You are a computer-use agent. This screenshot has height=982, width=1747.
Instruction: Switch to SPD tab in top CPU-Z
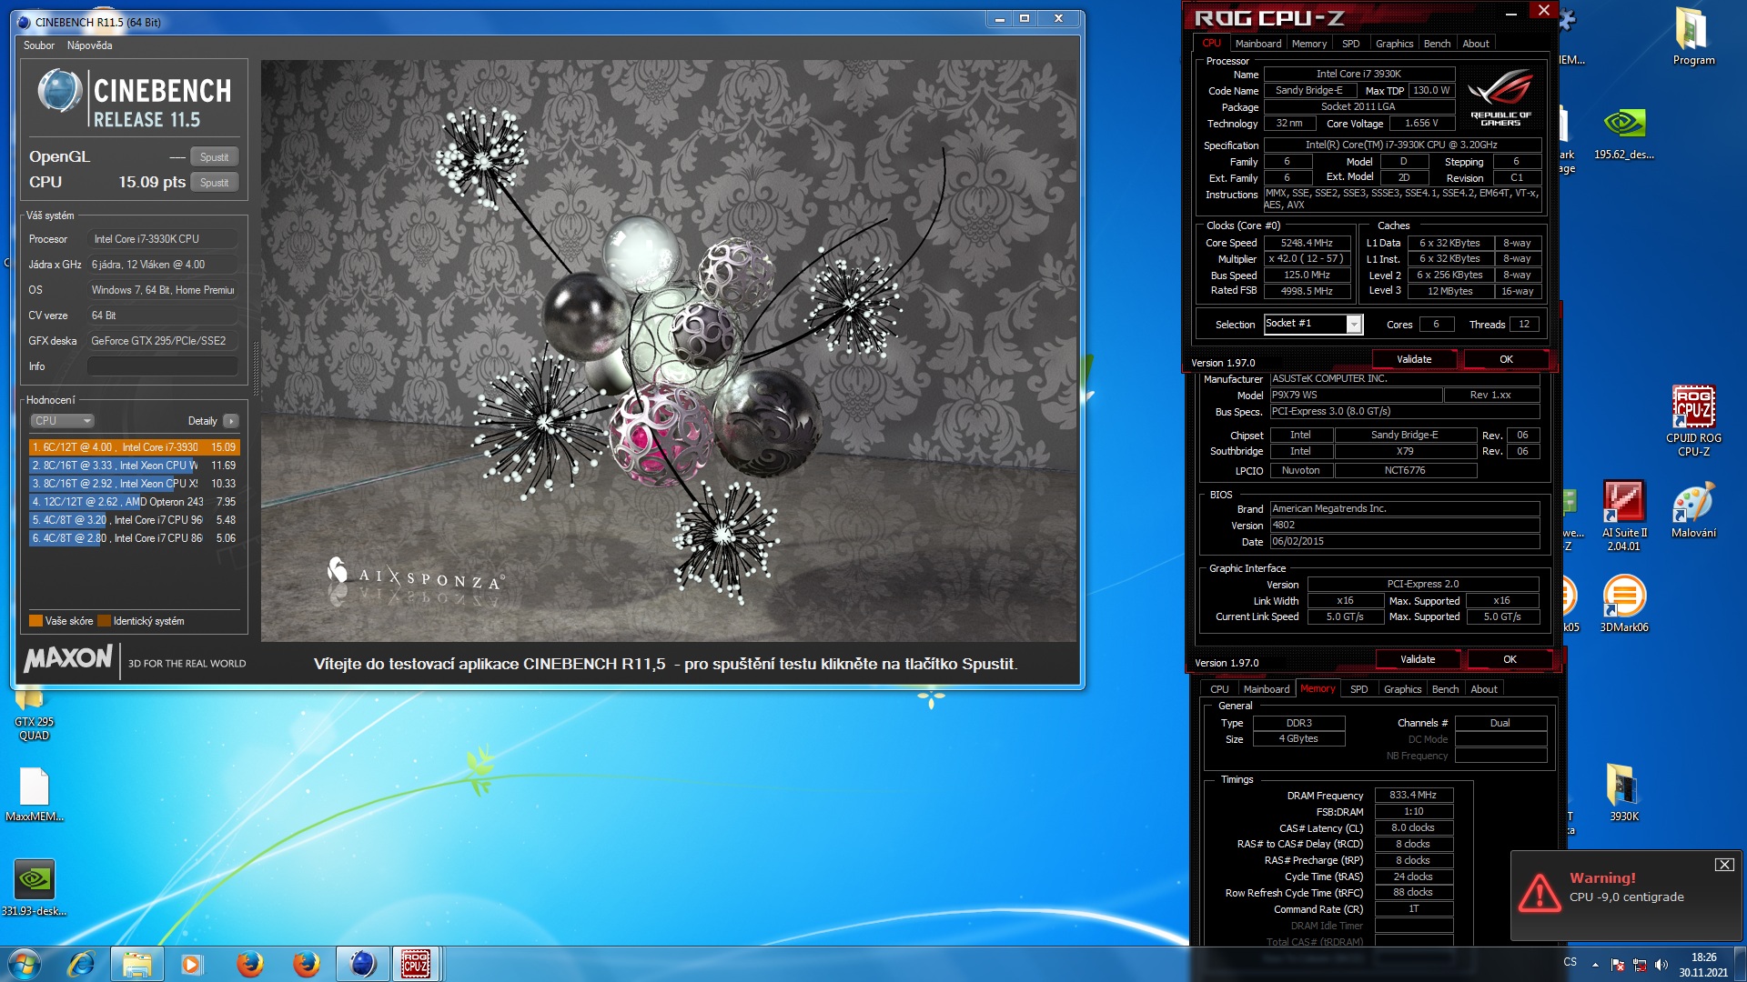pyautogui.click(x=1351, y=44)
